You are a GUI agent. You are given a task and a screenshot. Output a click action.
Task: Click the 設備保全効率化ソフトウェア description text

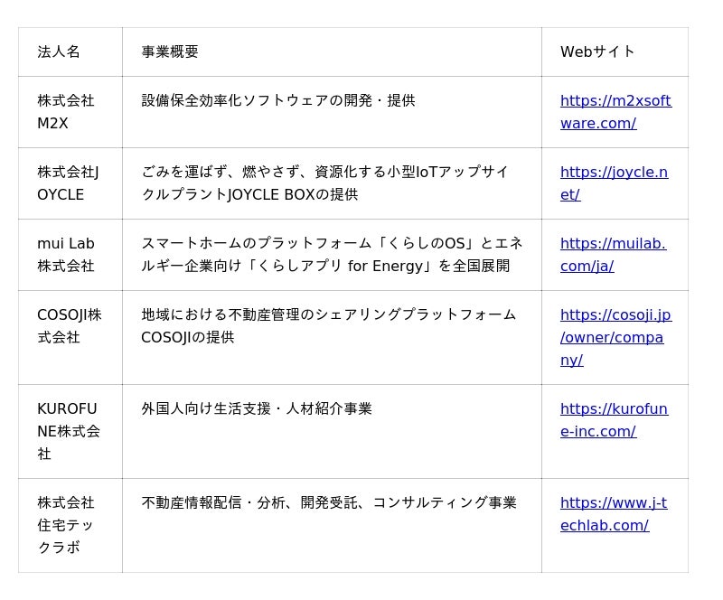(278, 101)
